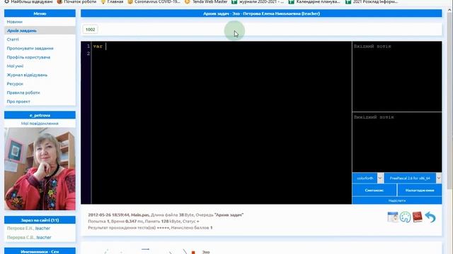This screenshot has width=453, height=254.
Task: Click the Налагодження button
Action: (x=420, y=190)
